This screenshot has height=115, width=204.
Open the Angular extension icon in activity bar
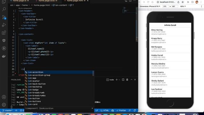pos(4,41)
